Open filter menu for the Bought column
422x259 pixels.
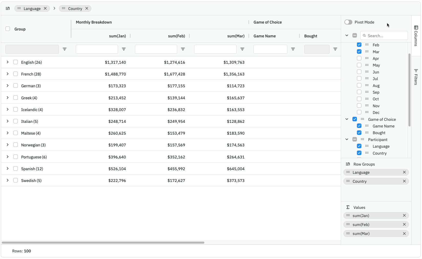(x=335, y=49)
